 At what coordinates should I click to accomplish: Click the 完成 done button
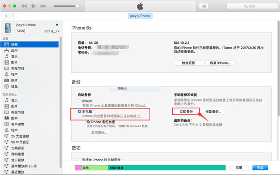(x=260, y=168)
